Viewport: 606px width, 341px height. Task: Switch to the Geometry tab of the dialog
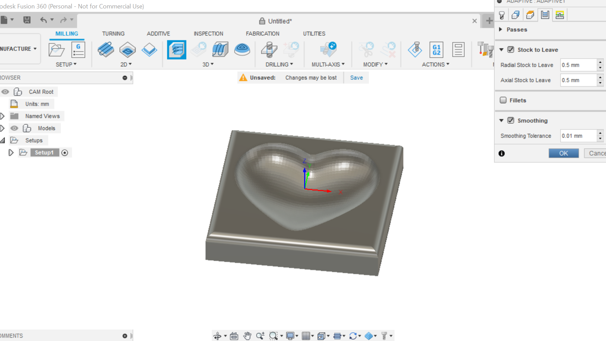tap(515, 15)
